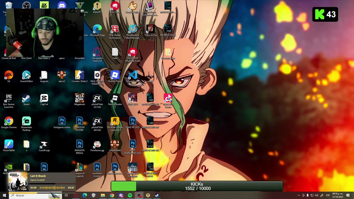Open the WWE 2K25 desktop icon

[133, 99]
